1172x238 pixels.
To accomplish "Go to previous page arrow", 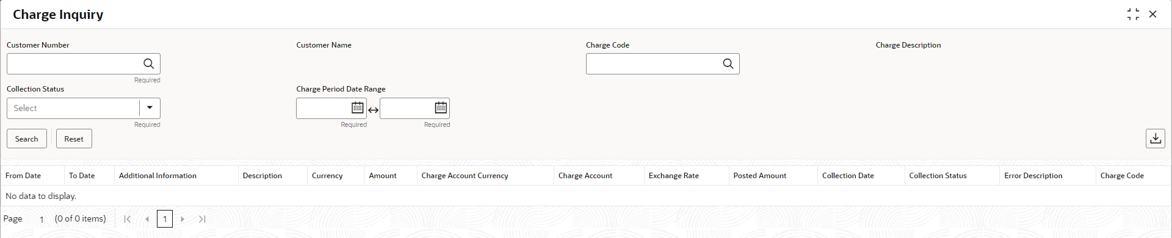I will (x=147, y=219).
